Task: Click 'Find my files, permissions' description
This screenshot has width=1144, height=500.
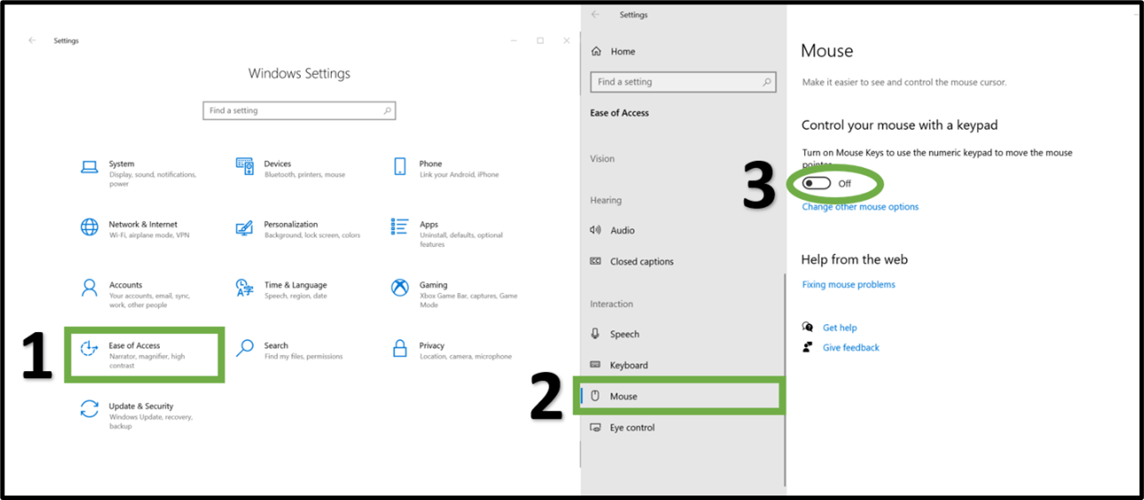Action: [303, 356]
